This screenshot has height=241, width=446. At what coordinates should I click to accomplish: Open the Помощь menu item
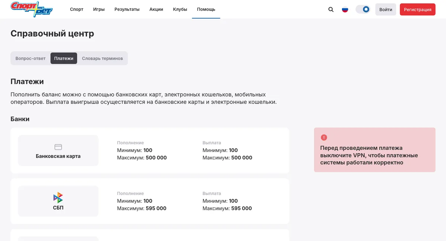pyautogui.click(x=206, y=9)
